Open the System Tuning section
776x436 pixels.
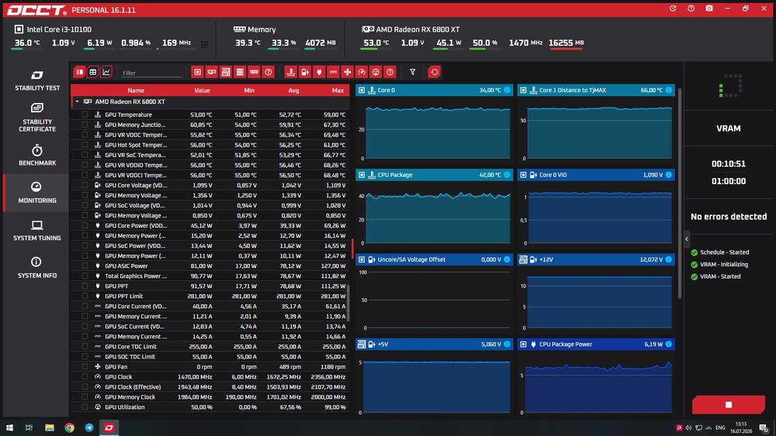point(36,231)
